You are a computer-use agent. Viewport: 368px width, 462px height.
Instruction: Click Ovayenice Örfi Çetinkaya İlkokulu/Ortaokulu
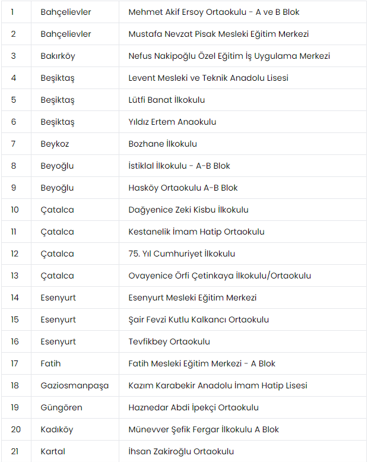click(x=220, y=276)
